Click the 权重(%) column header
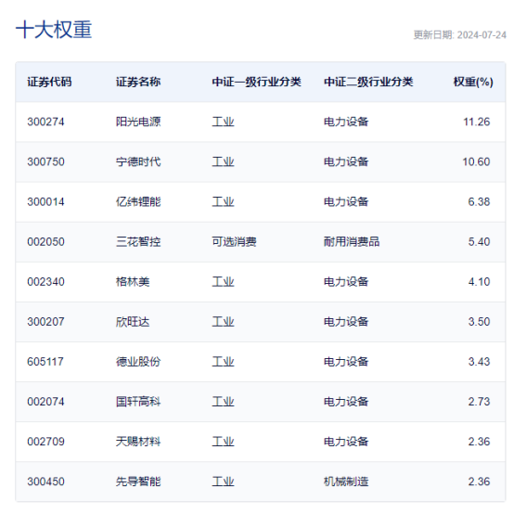This screenshot has width=514, height=527. [473, 82]
